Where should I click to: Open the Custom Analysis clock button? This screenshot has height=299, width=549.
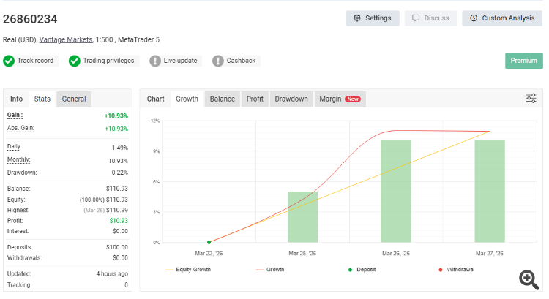(501, 18)
